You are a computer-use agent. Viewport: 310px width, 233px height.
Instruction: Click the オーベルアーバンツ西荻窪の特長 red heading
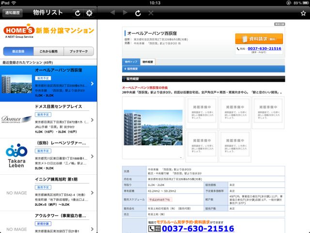point(145,87)
